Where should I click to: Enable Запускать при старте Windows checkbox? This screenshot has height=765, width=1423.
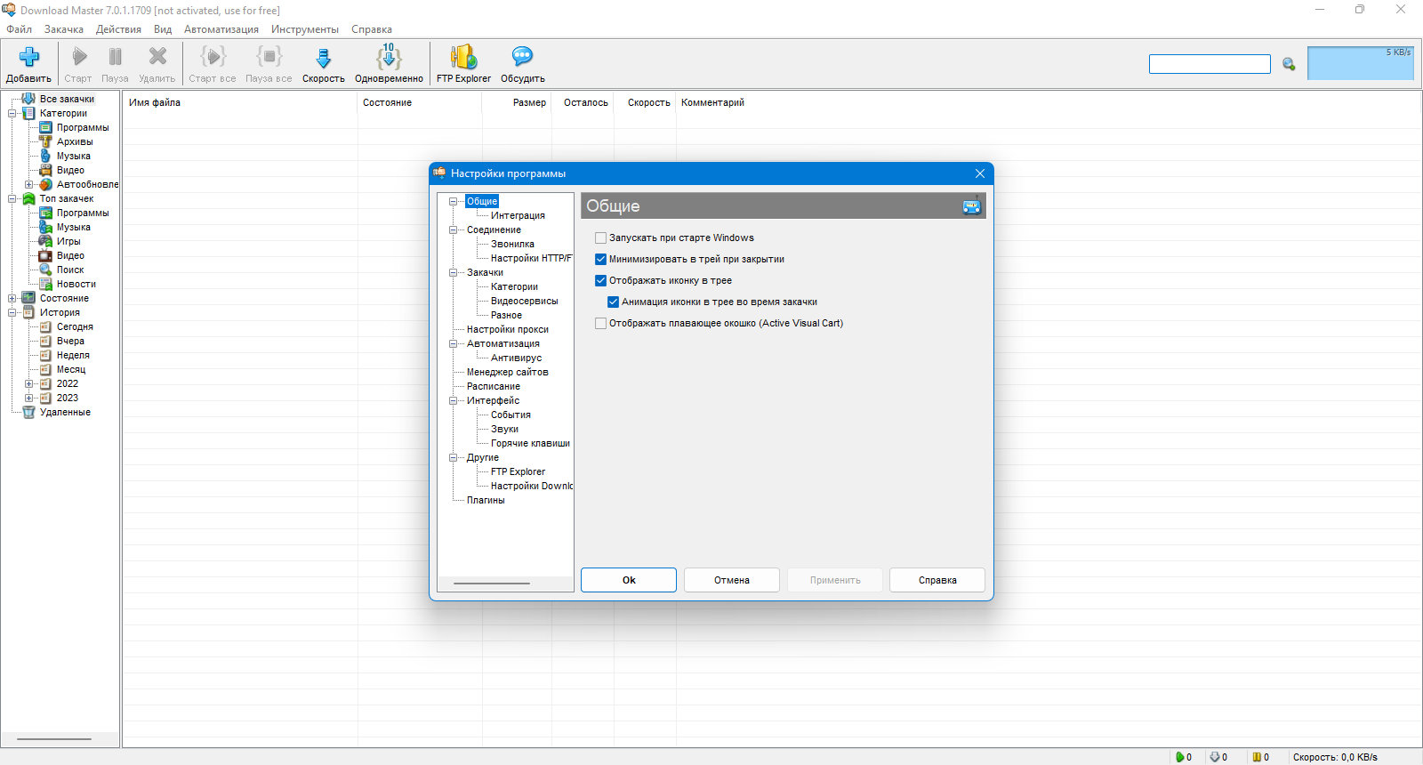point(600,238)
